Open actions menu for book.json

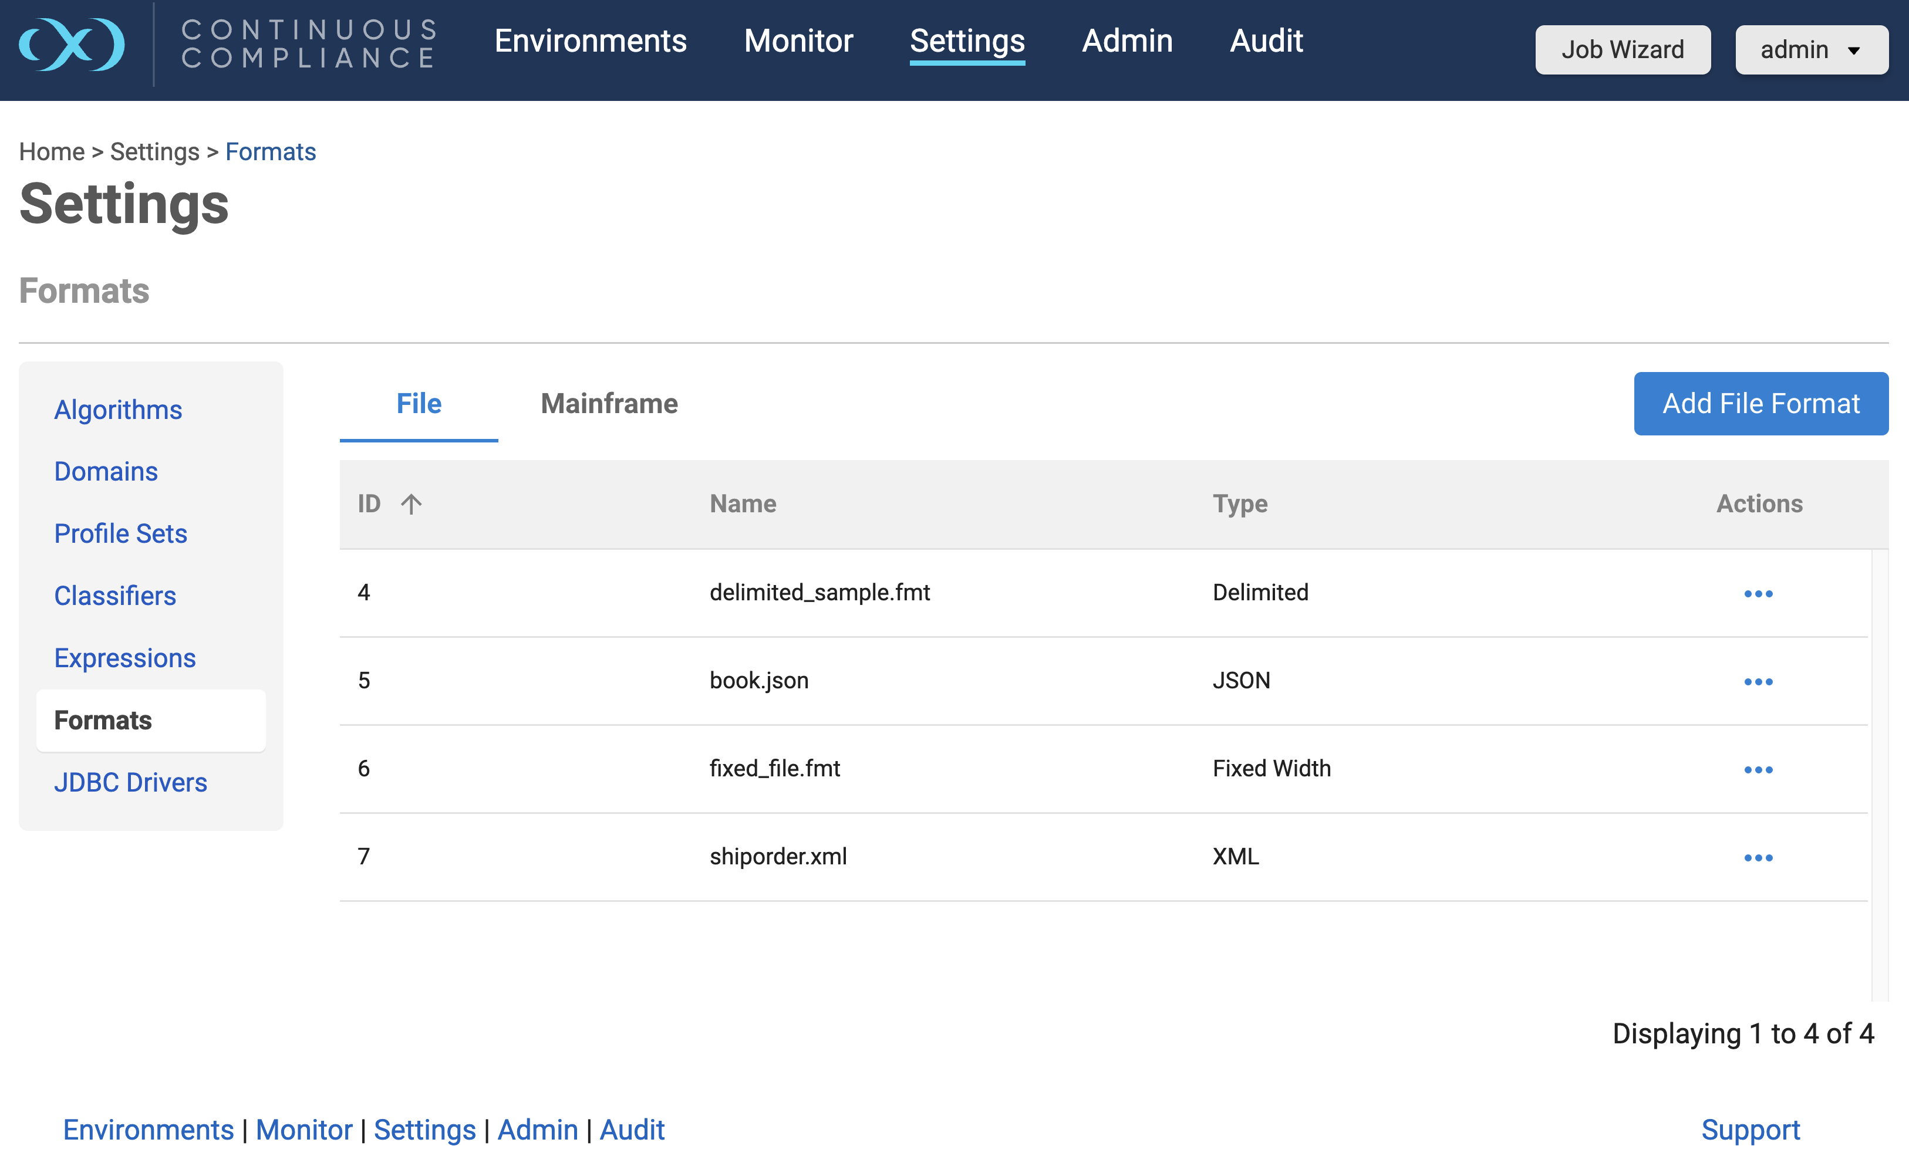point(1758,682)
